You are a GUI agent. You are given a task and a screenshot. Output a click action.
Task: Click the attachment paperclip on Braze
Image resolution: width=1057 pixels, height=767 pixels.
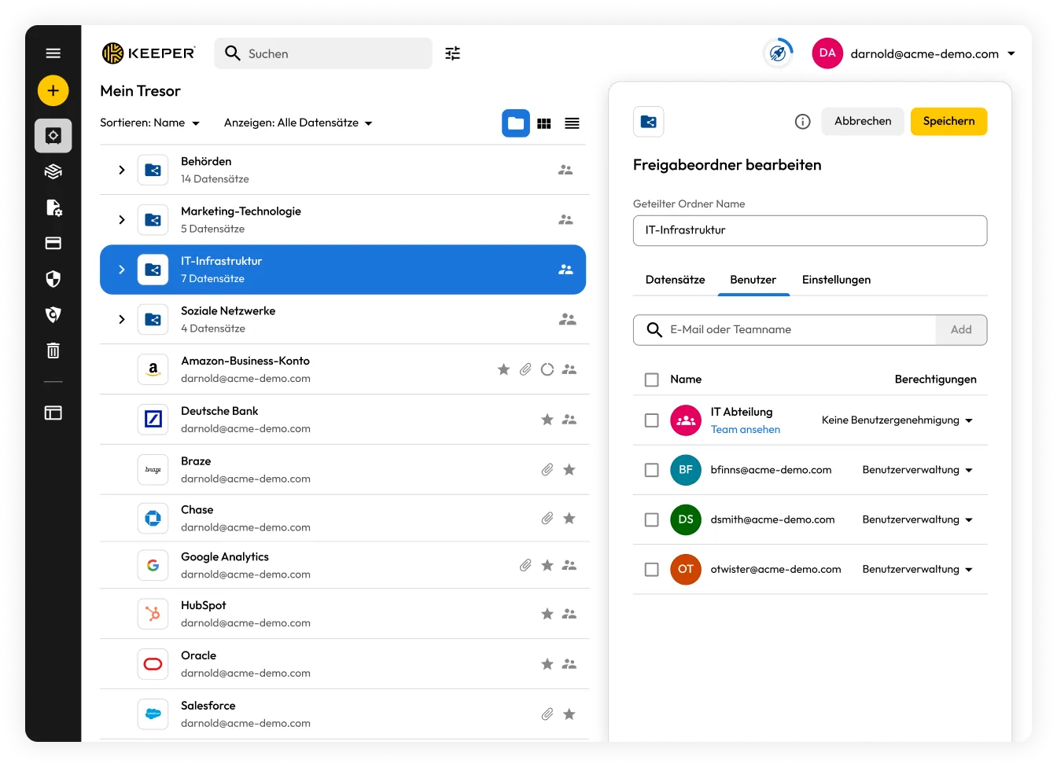547,469
